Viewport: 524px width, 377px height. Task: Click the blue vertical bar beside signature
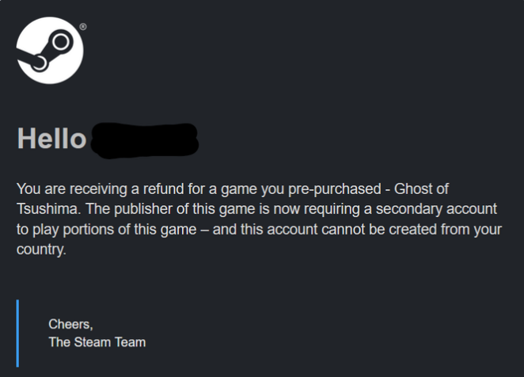(17, 333)
